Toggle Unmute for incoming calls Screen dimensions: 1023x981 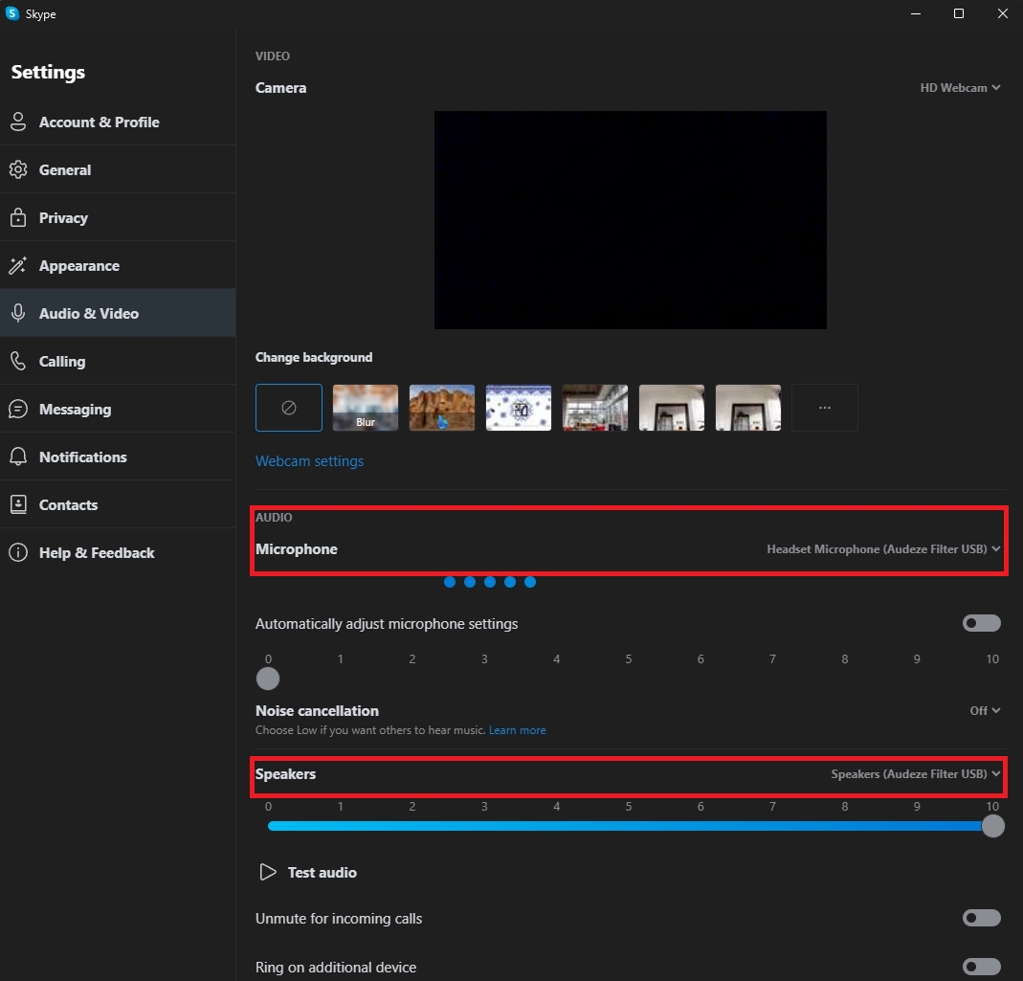981,918
